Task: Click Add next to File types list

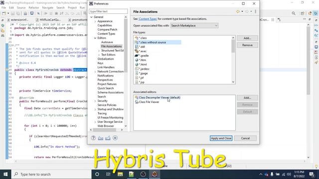Action: pos(247,38)
